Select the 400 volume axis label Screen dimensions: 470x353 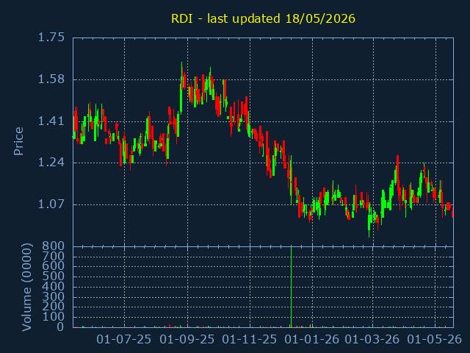coord(53,286)
